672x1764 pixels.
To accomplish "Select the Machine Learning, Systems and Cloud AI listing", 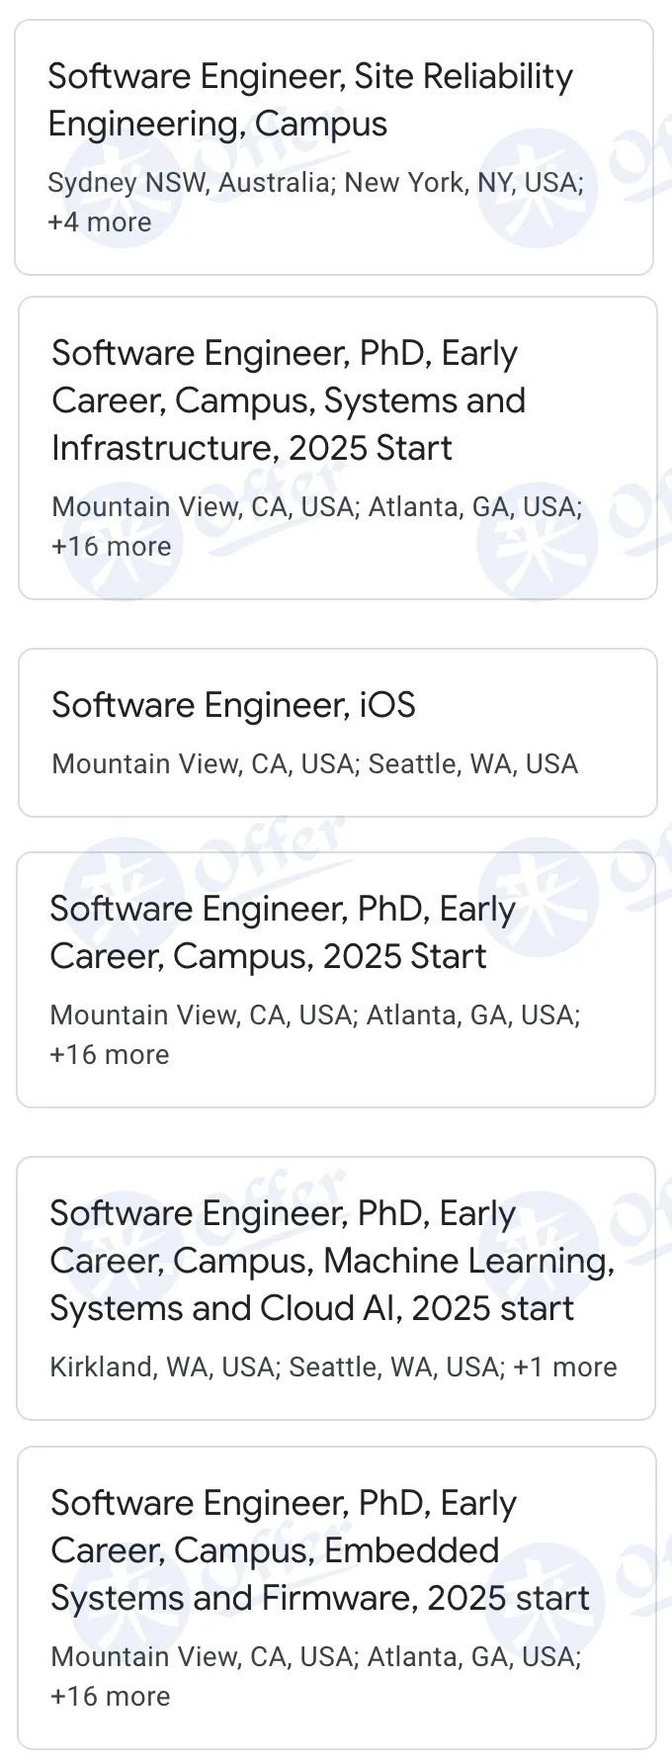I will 332,1261.
